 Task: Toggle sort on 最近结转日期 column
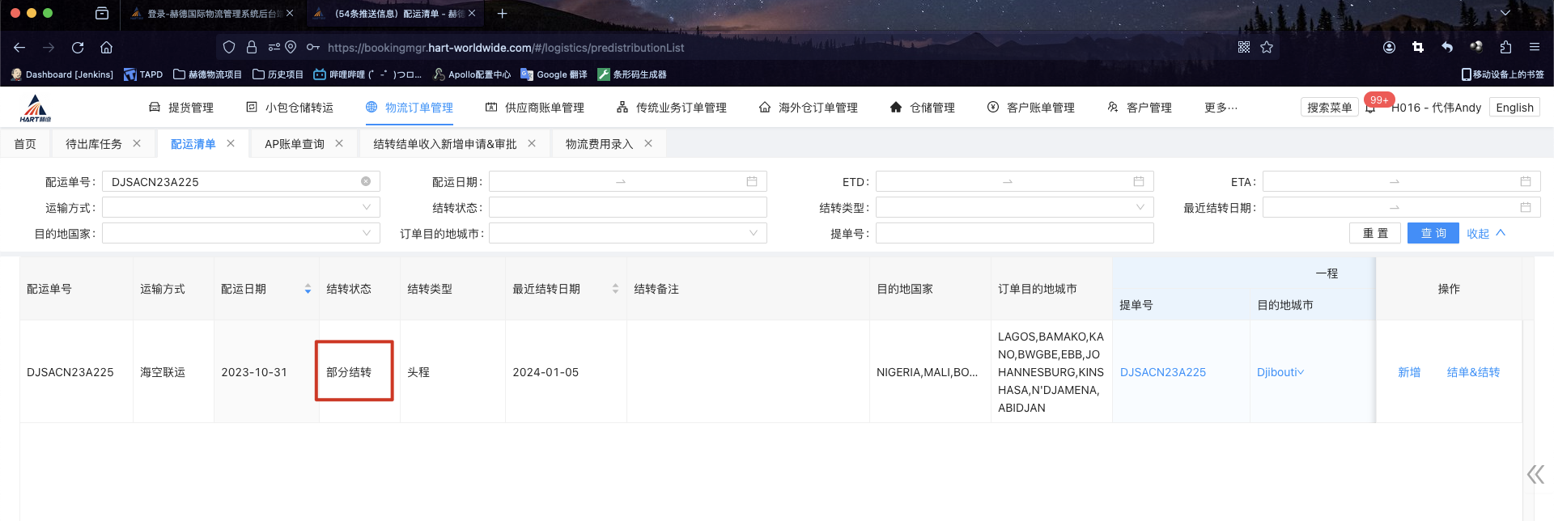615,289
